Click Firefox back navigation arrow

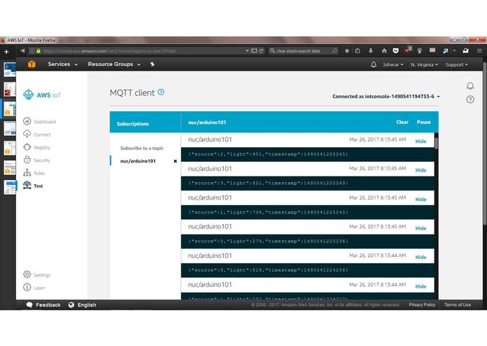point(22,50)
